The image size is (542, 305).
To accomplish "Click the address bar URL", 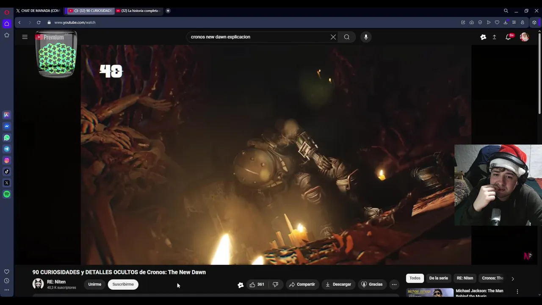I will 75,22.
